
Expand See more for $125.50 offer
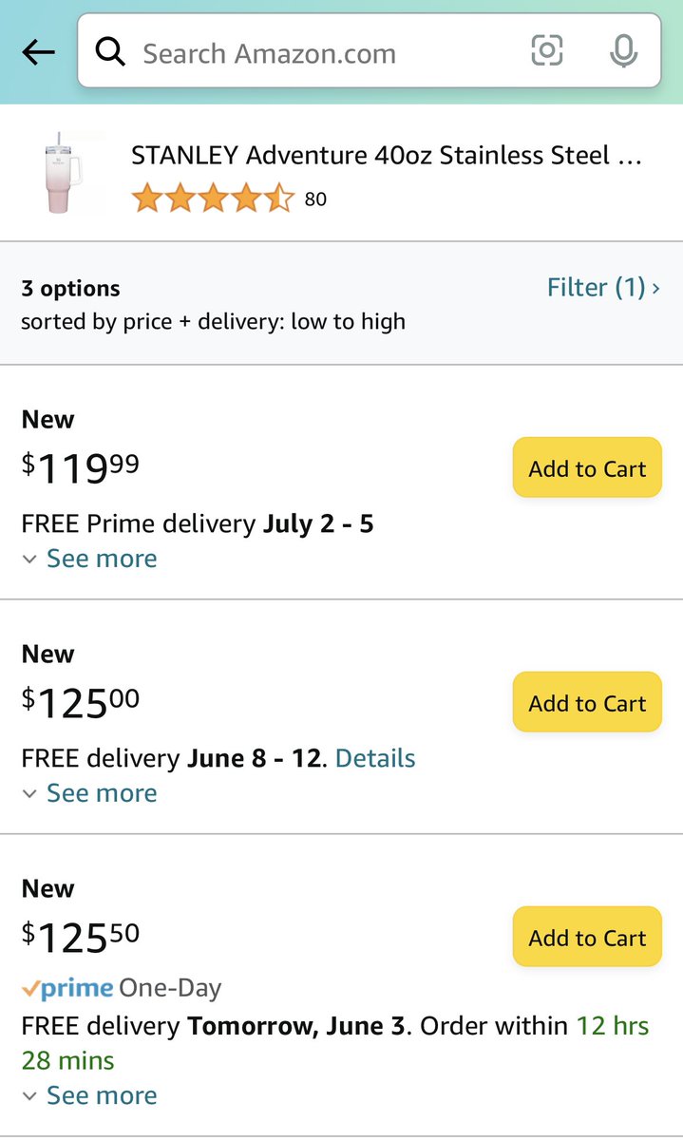pyautogui.click(x=89, y=1095)
